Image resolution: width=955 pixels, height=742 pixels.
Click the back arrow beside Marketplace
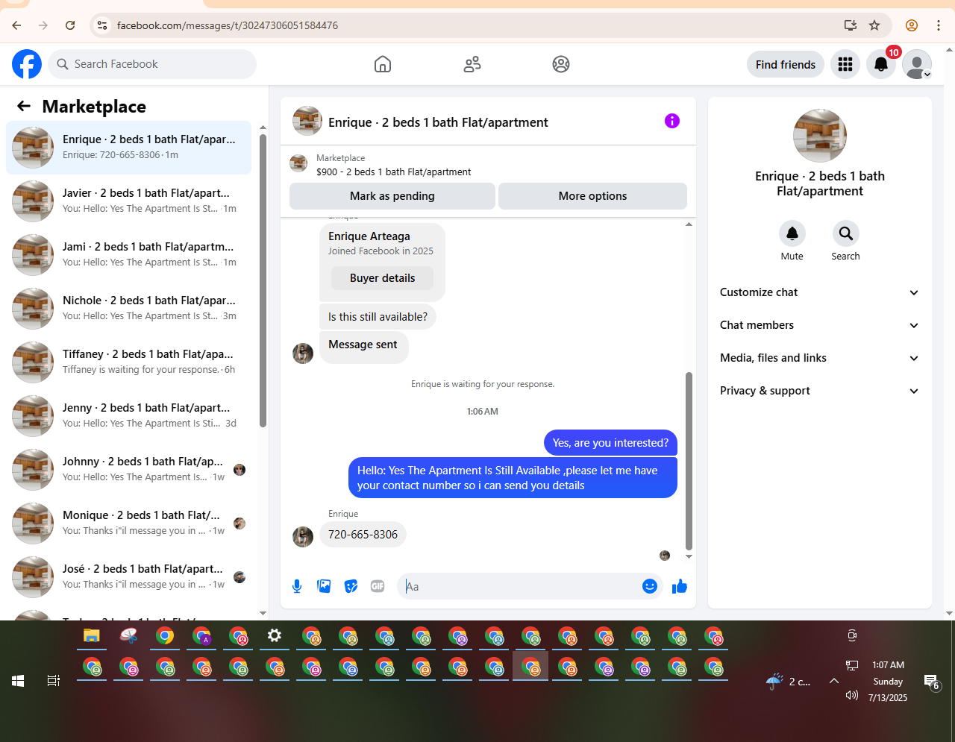point(24,107)
